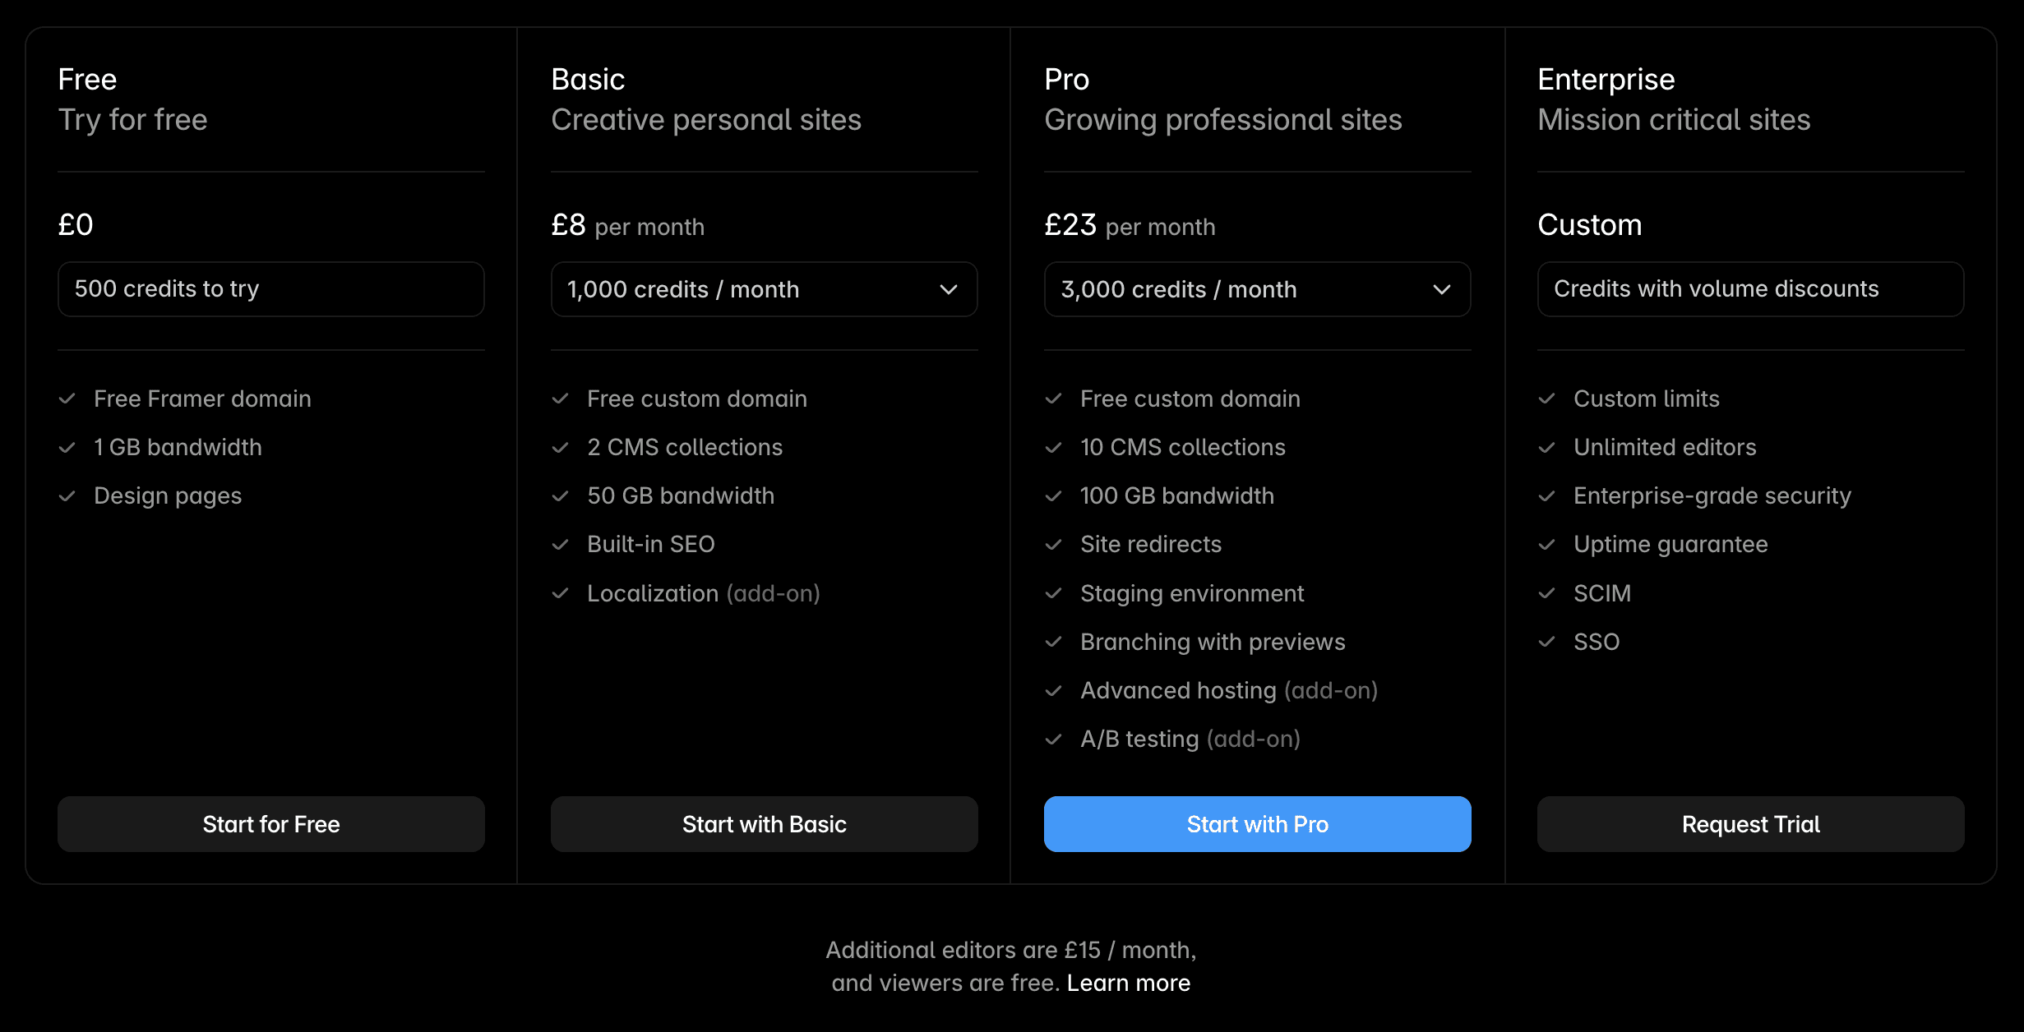Click checkmark icon next to Built-in SEO
Screen dimensions: 2024x1032
pyautogui.click(x=561, y=545)
